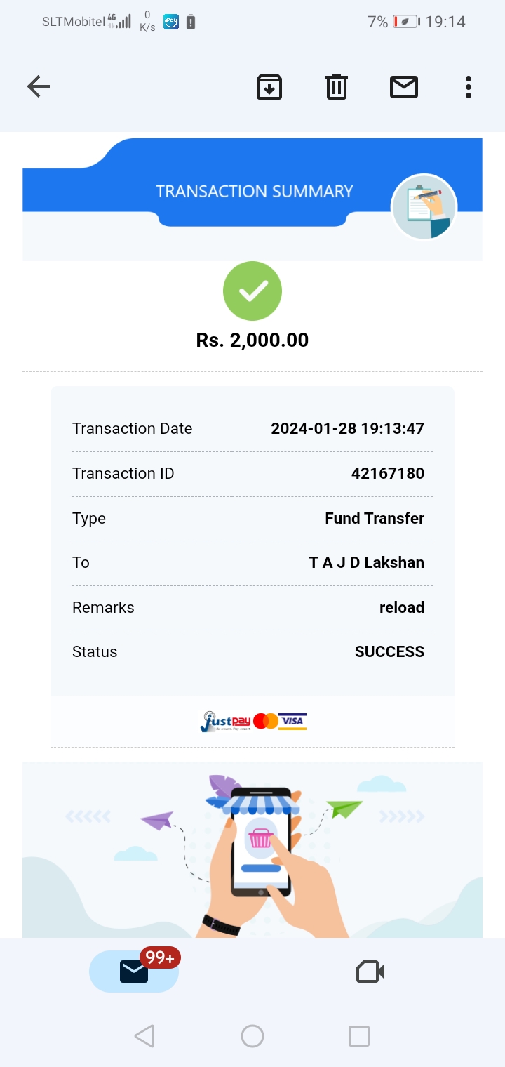Tap the clipboard illustration in the header

tap(424, 206)
